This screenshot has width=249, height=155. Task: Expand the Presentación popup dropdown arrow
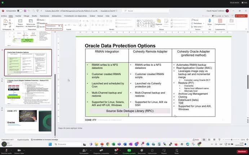coord(59,26)
